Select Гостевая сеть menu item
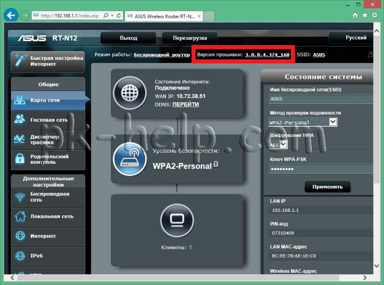 (48, 120)
